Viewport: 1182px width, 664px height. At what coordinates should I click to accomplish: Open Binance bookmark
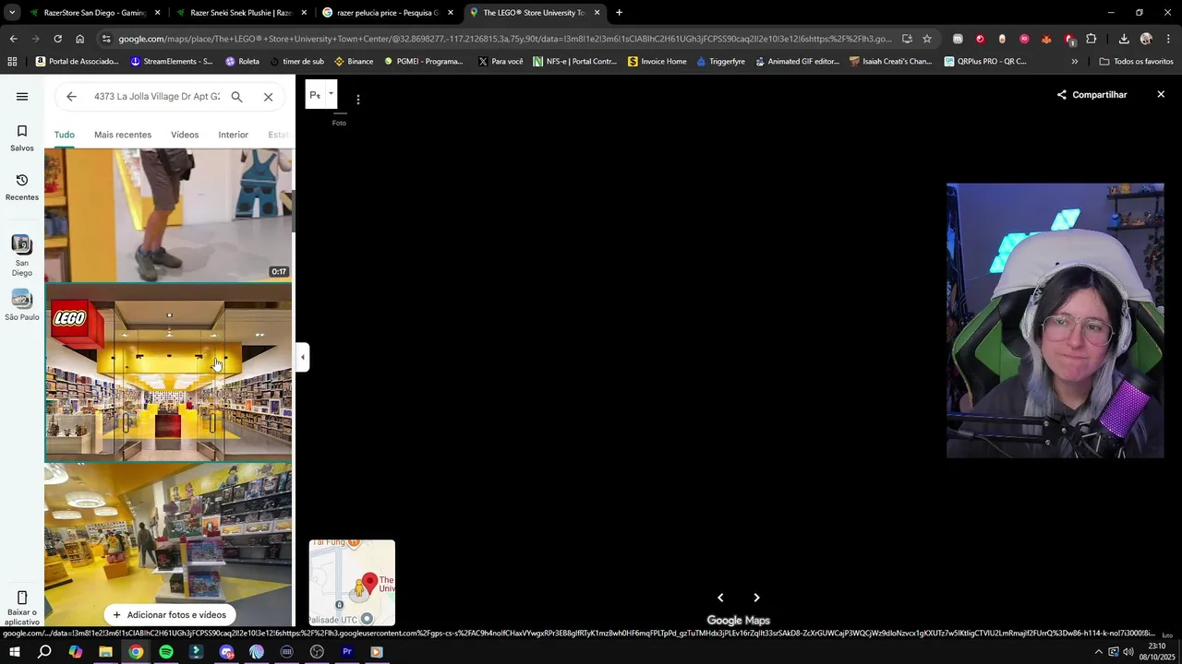(354, 62)
